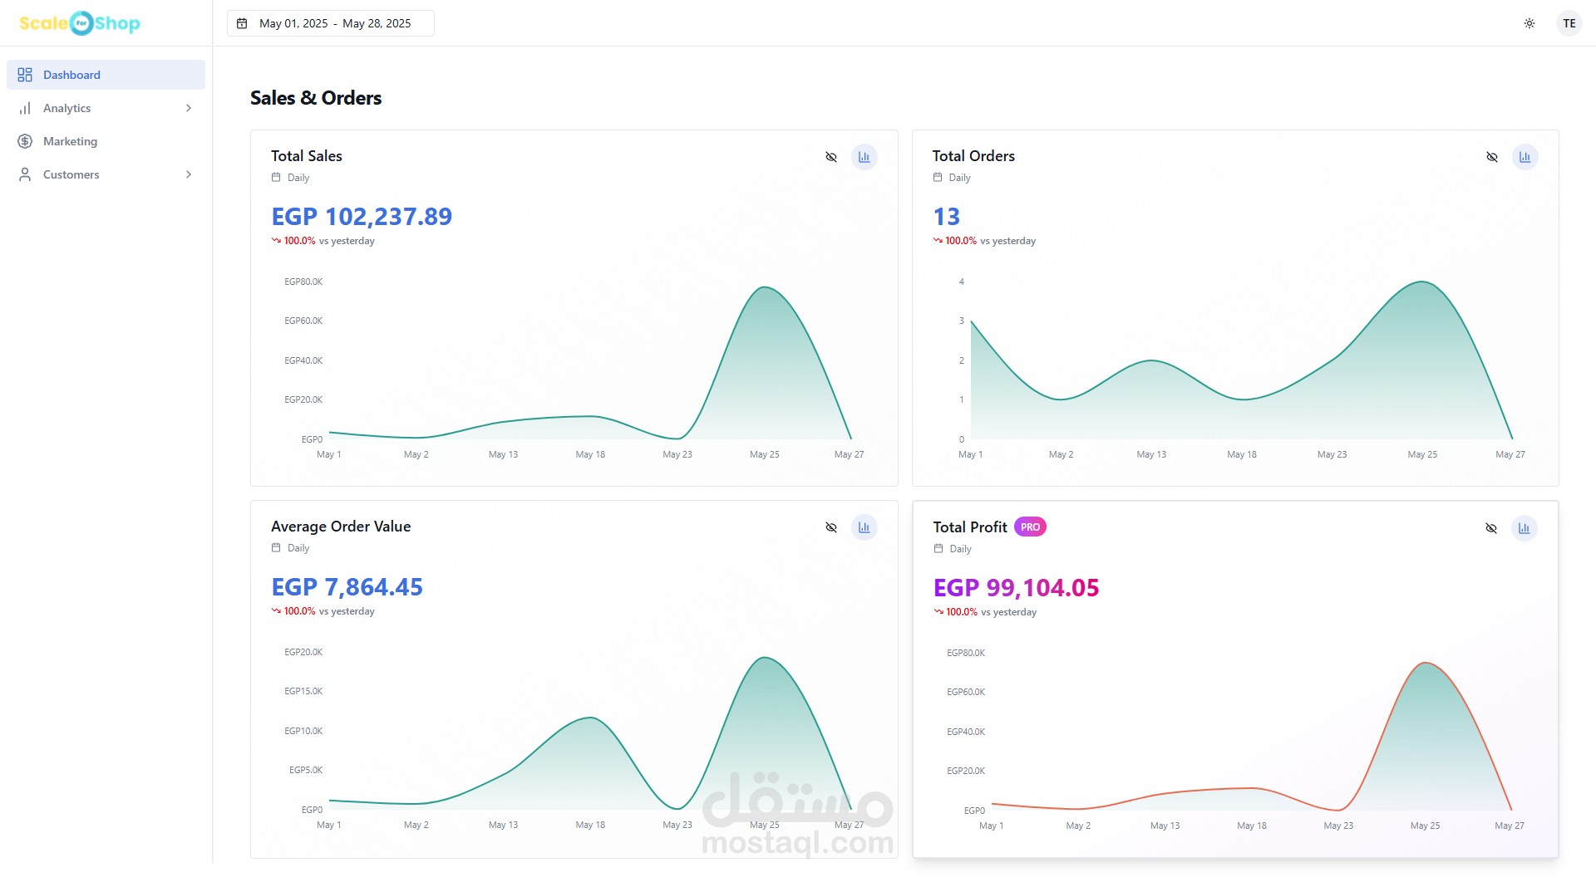
Task: Hide the Total Sales card values
Action: pos(831,157)
